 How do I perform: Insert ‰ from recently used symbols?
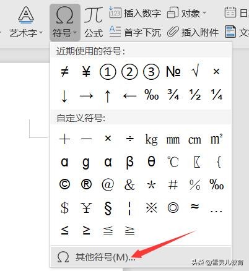tap(151, 95)
